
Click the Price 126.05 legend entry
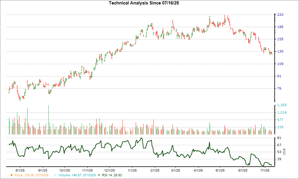(31, 175)
